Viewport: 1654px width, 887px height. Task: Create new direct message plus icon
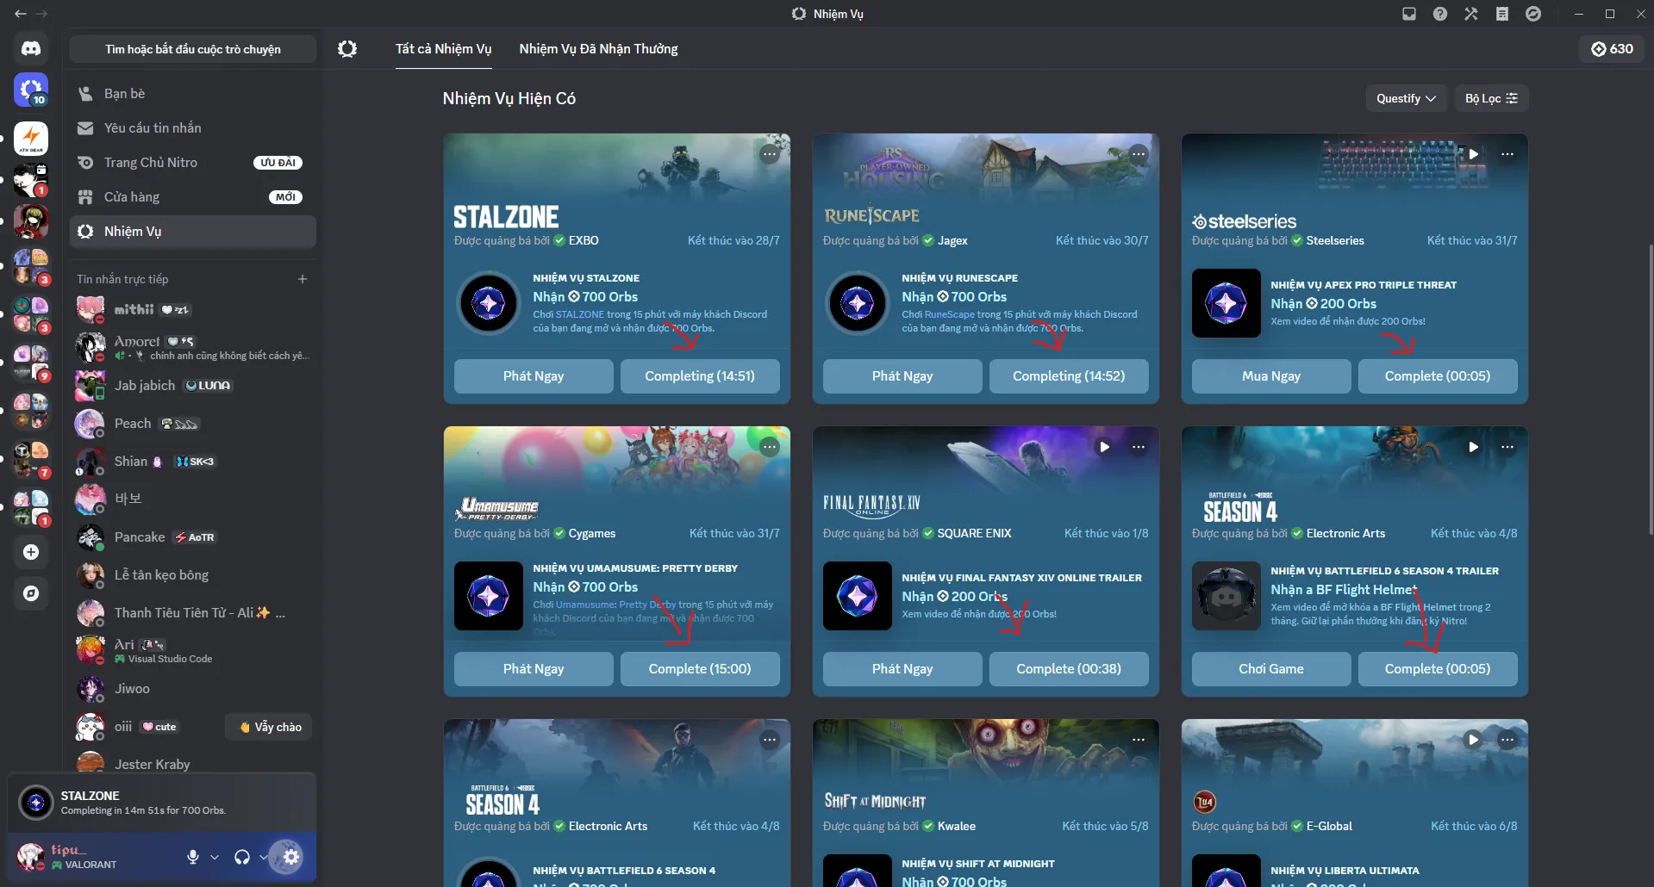coord(303,279)
